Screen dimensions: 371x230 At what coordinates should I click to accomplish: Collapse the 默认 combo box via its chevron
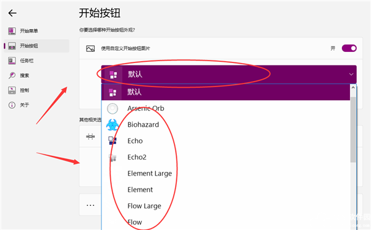coord(351,74)
